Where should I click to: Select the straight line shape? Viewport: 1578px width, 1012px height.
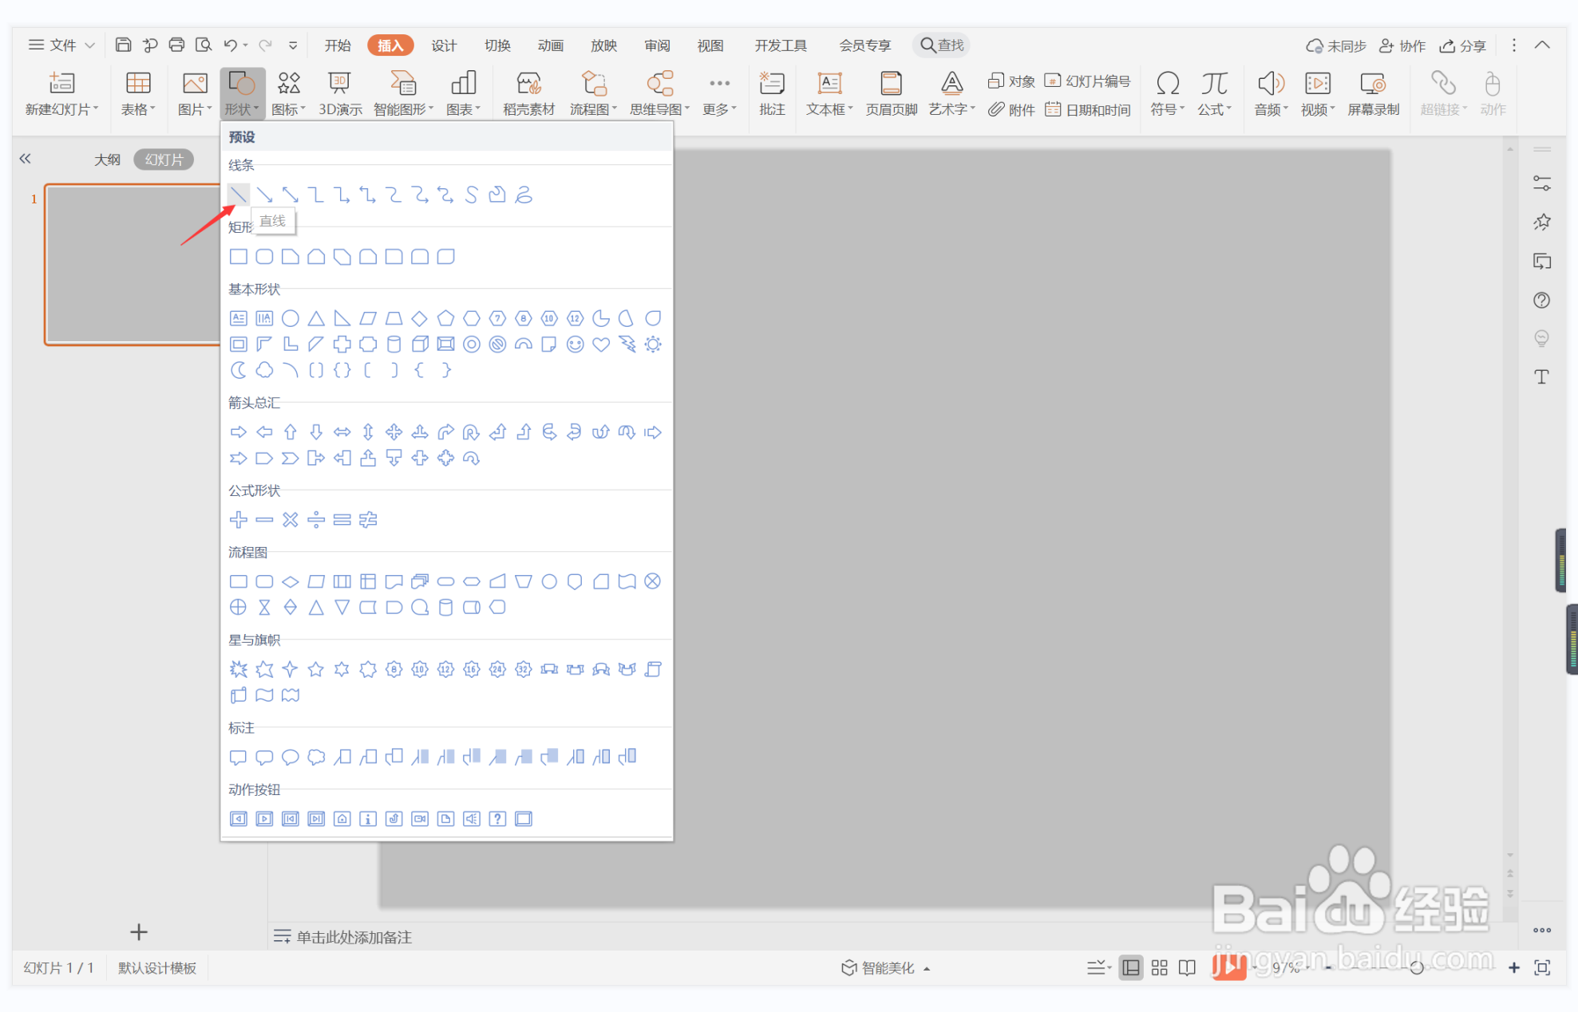point(238,195)
